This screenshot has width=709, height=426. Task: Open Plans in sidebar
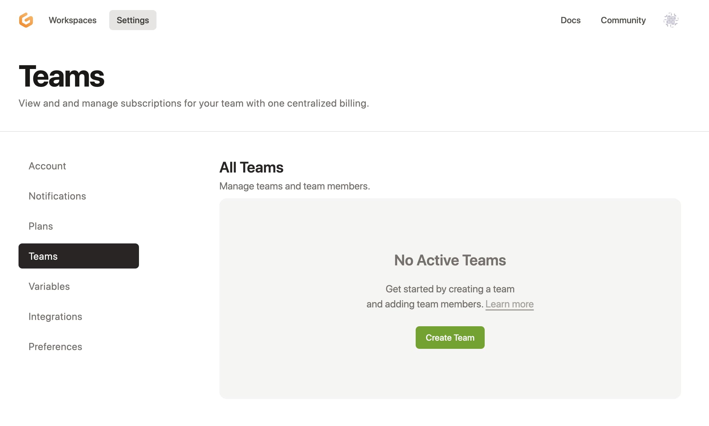click(x=78, y=226)
